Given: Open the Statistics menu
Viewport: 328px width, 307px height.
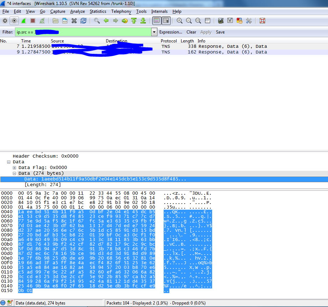Looking at the screenshot, I should coord(98,11).
